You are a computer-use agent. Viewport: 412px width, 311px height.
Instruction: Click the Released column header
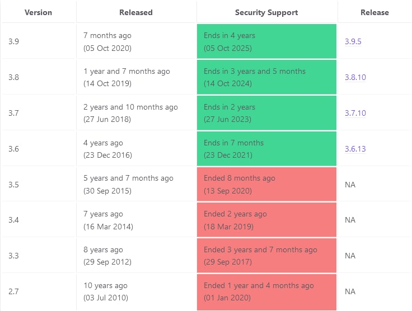136,12
